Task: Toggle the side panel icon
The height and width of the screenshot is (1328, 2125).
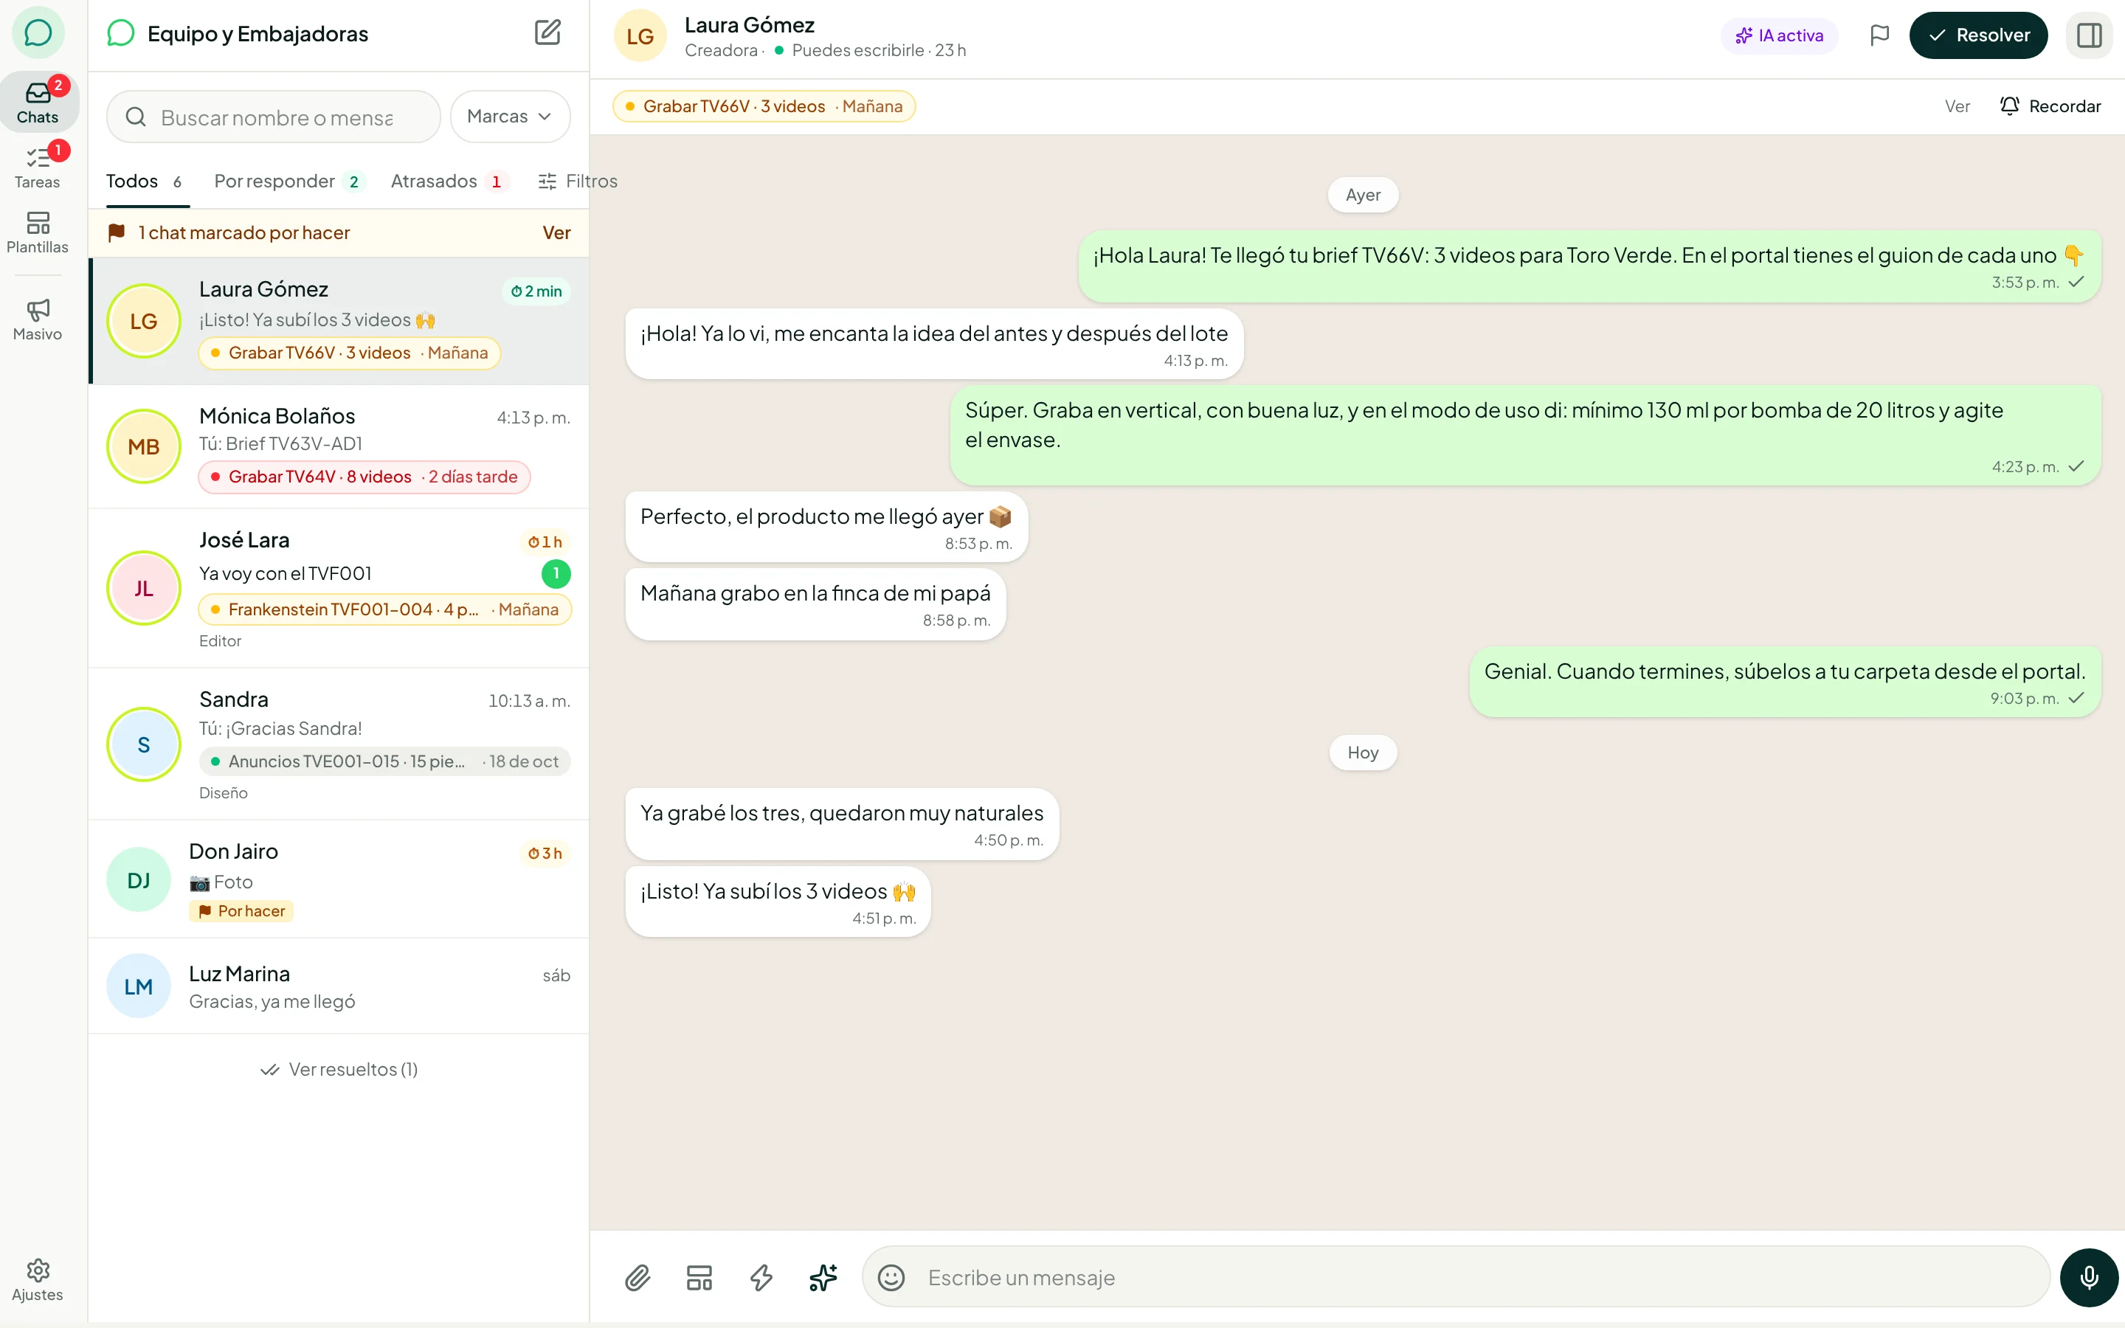Action: tap(2089, 35)
